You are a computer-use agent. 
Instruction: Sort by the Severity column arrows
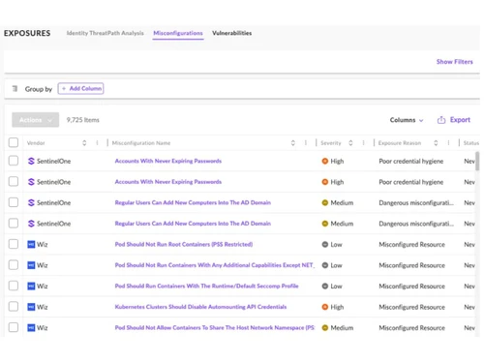(x=350, y=143)
